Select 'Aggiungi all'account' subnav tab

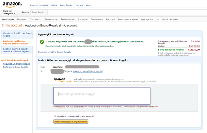coord(150,19)
